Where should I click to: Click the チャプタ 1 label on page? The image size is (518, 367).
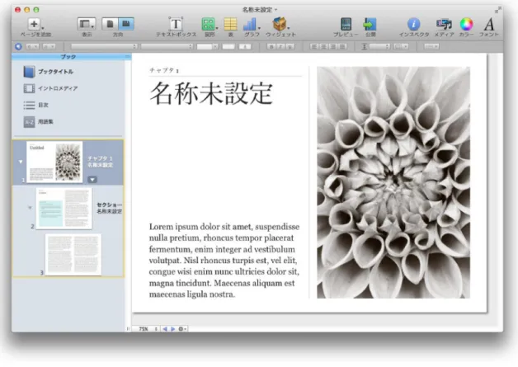(x=164, y=70)
